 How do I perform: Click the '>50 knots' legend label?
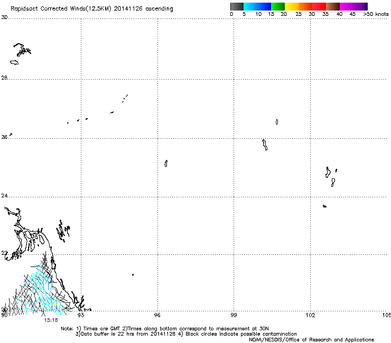376,14
